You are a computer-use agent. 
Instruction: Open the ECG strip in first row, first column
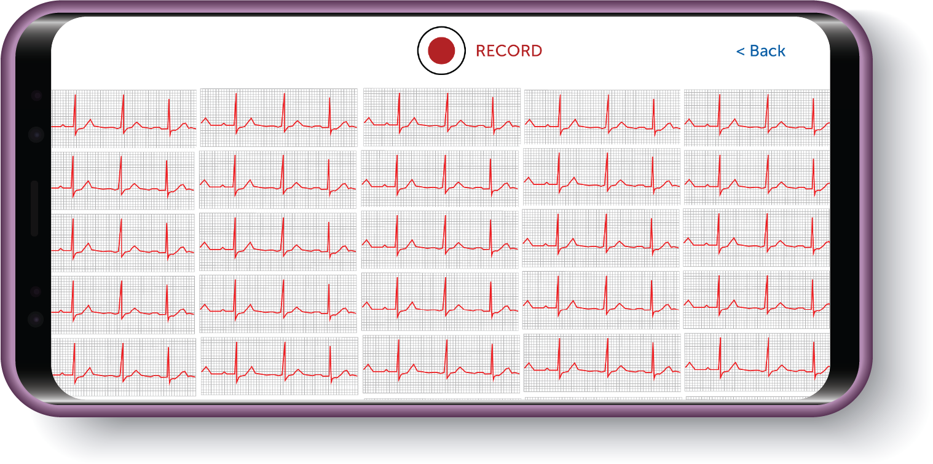(124, 118)
